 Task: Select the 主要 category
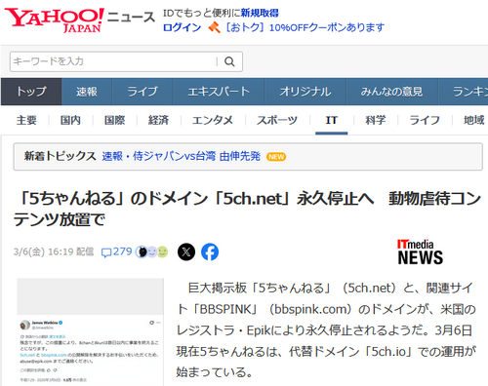click(x=26, y=120)
